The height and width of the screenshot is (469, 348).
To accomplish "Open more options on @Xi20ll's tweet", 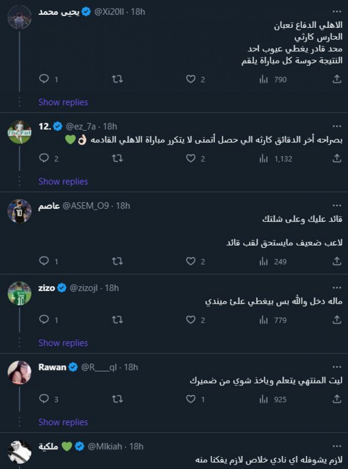I will [337, 11].
